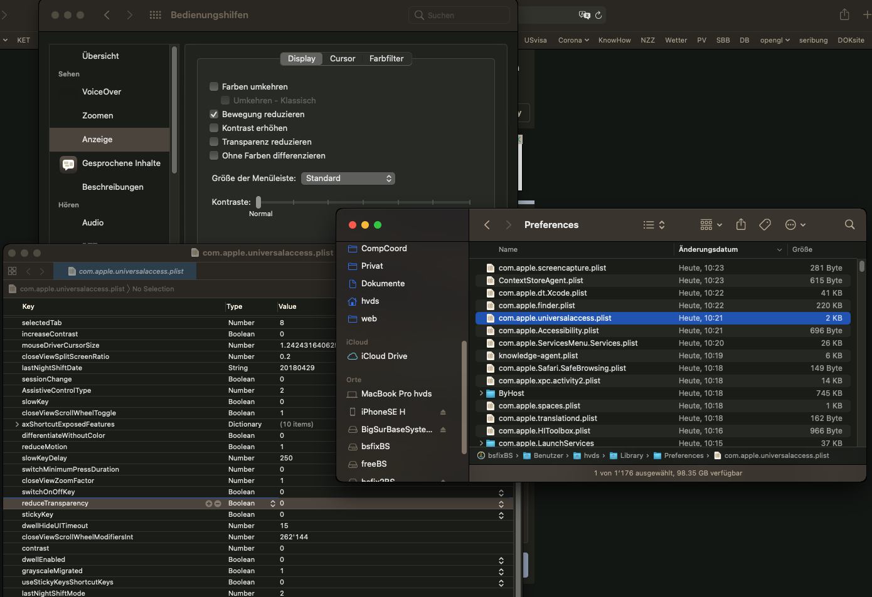This screenshot has height=597, width=872.
Task: Click the Finder share icon
Action: pos(741,225)
